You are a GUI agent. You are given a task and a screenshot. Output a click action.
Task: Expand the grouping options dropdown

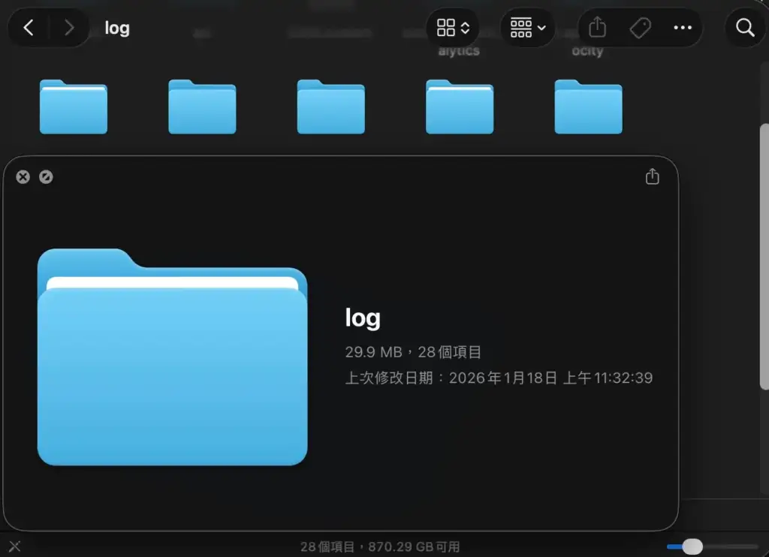pyautogui.click(x=527, y=29)
